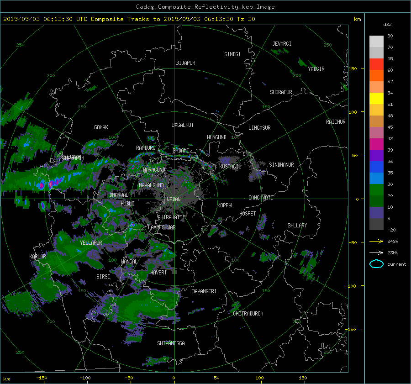Select the purple 39 dBZ color swatch

(376, 155)
